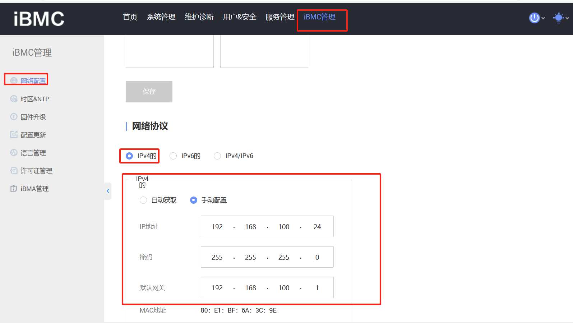This screenshot has width=573, height=323.
Task: Click the gray 保存 button
Action: coord(149,92)
